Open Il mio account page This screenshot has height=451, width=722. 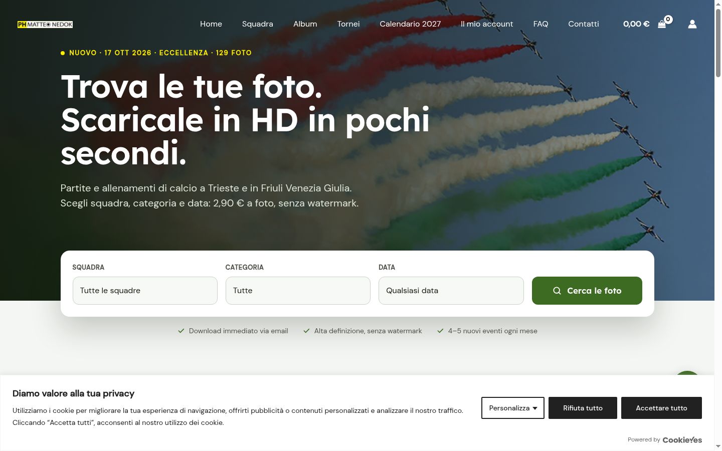point(487,24)
